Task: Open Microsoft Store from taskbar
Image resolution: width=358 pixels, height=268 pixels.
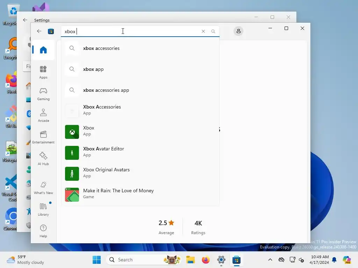Action: [x=237, y=260]
